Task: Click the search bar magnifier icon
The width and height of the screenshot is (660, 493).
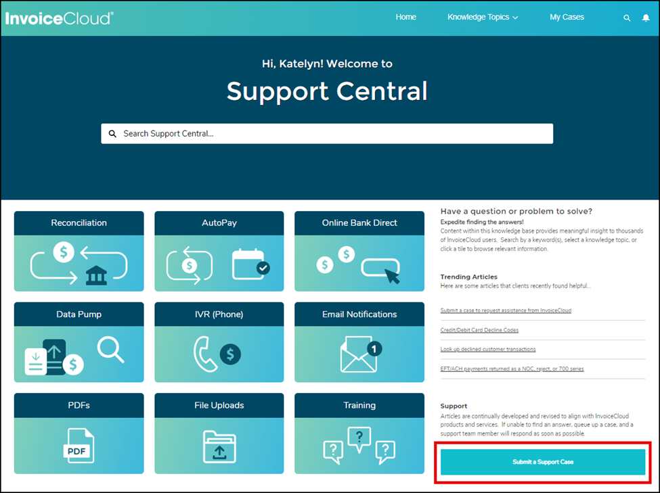Action: coord(112,134)
